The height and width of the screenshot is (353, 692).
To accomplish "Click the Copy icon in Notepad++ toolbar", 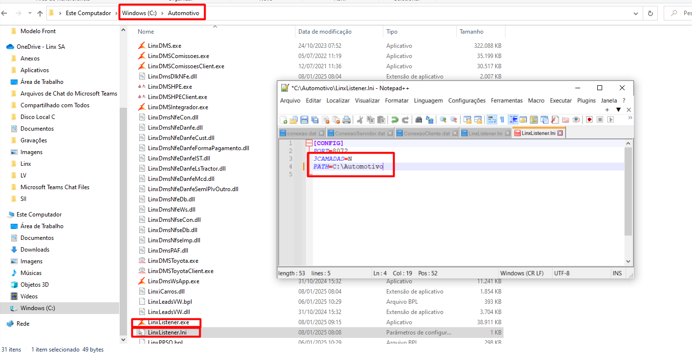I will pyautogui.click(x=371, y=119).
